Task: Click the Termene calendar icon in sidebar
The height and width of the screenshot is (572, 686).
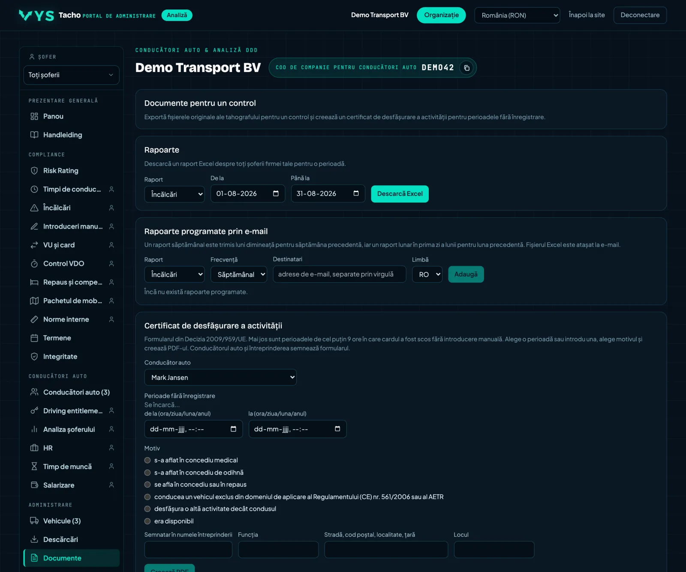Action: tap(34, 338)
